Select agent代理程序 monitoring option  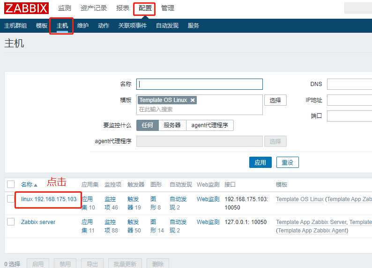(x=210, y=125)
